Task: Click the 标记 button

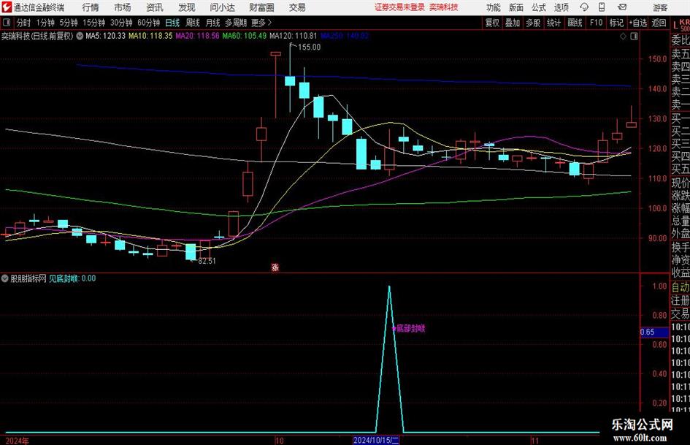Action: (x=616, y=23)
